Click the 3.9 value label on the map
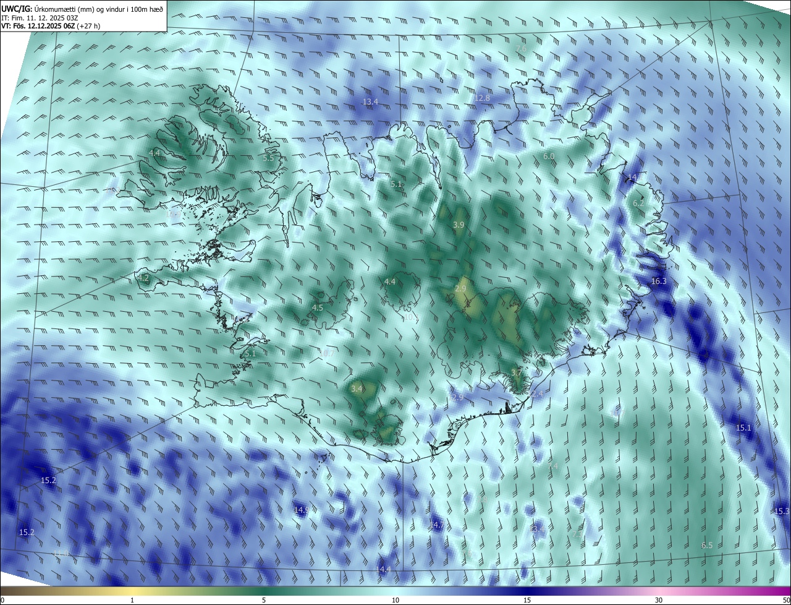Viewport: 791px width, 605px height. tap(459, 225)
